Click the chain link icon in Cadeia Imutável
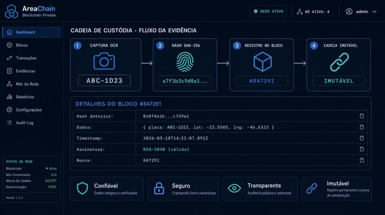Image resolution: width=385 pixels, height=215 pixels. point(339,62)
